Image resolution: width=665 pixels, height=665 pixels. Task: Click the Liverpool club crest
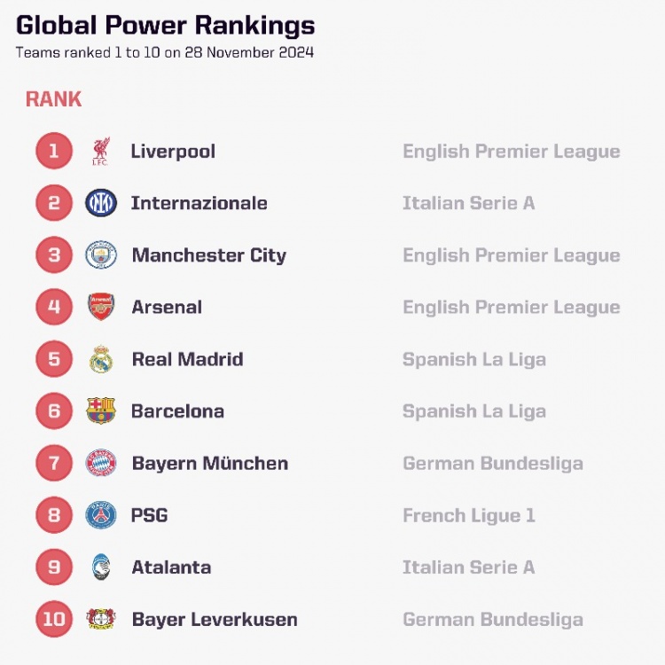[101, 152]
